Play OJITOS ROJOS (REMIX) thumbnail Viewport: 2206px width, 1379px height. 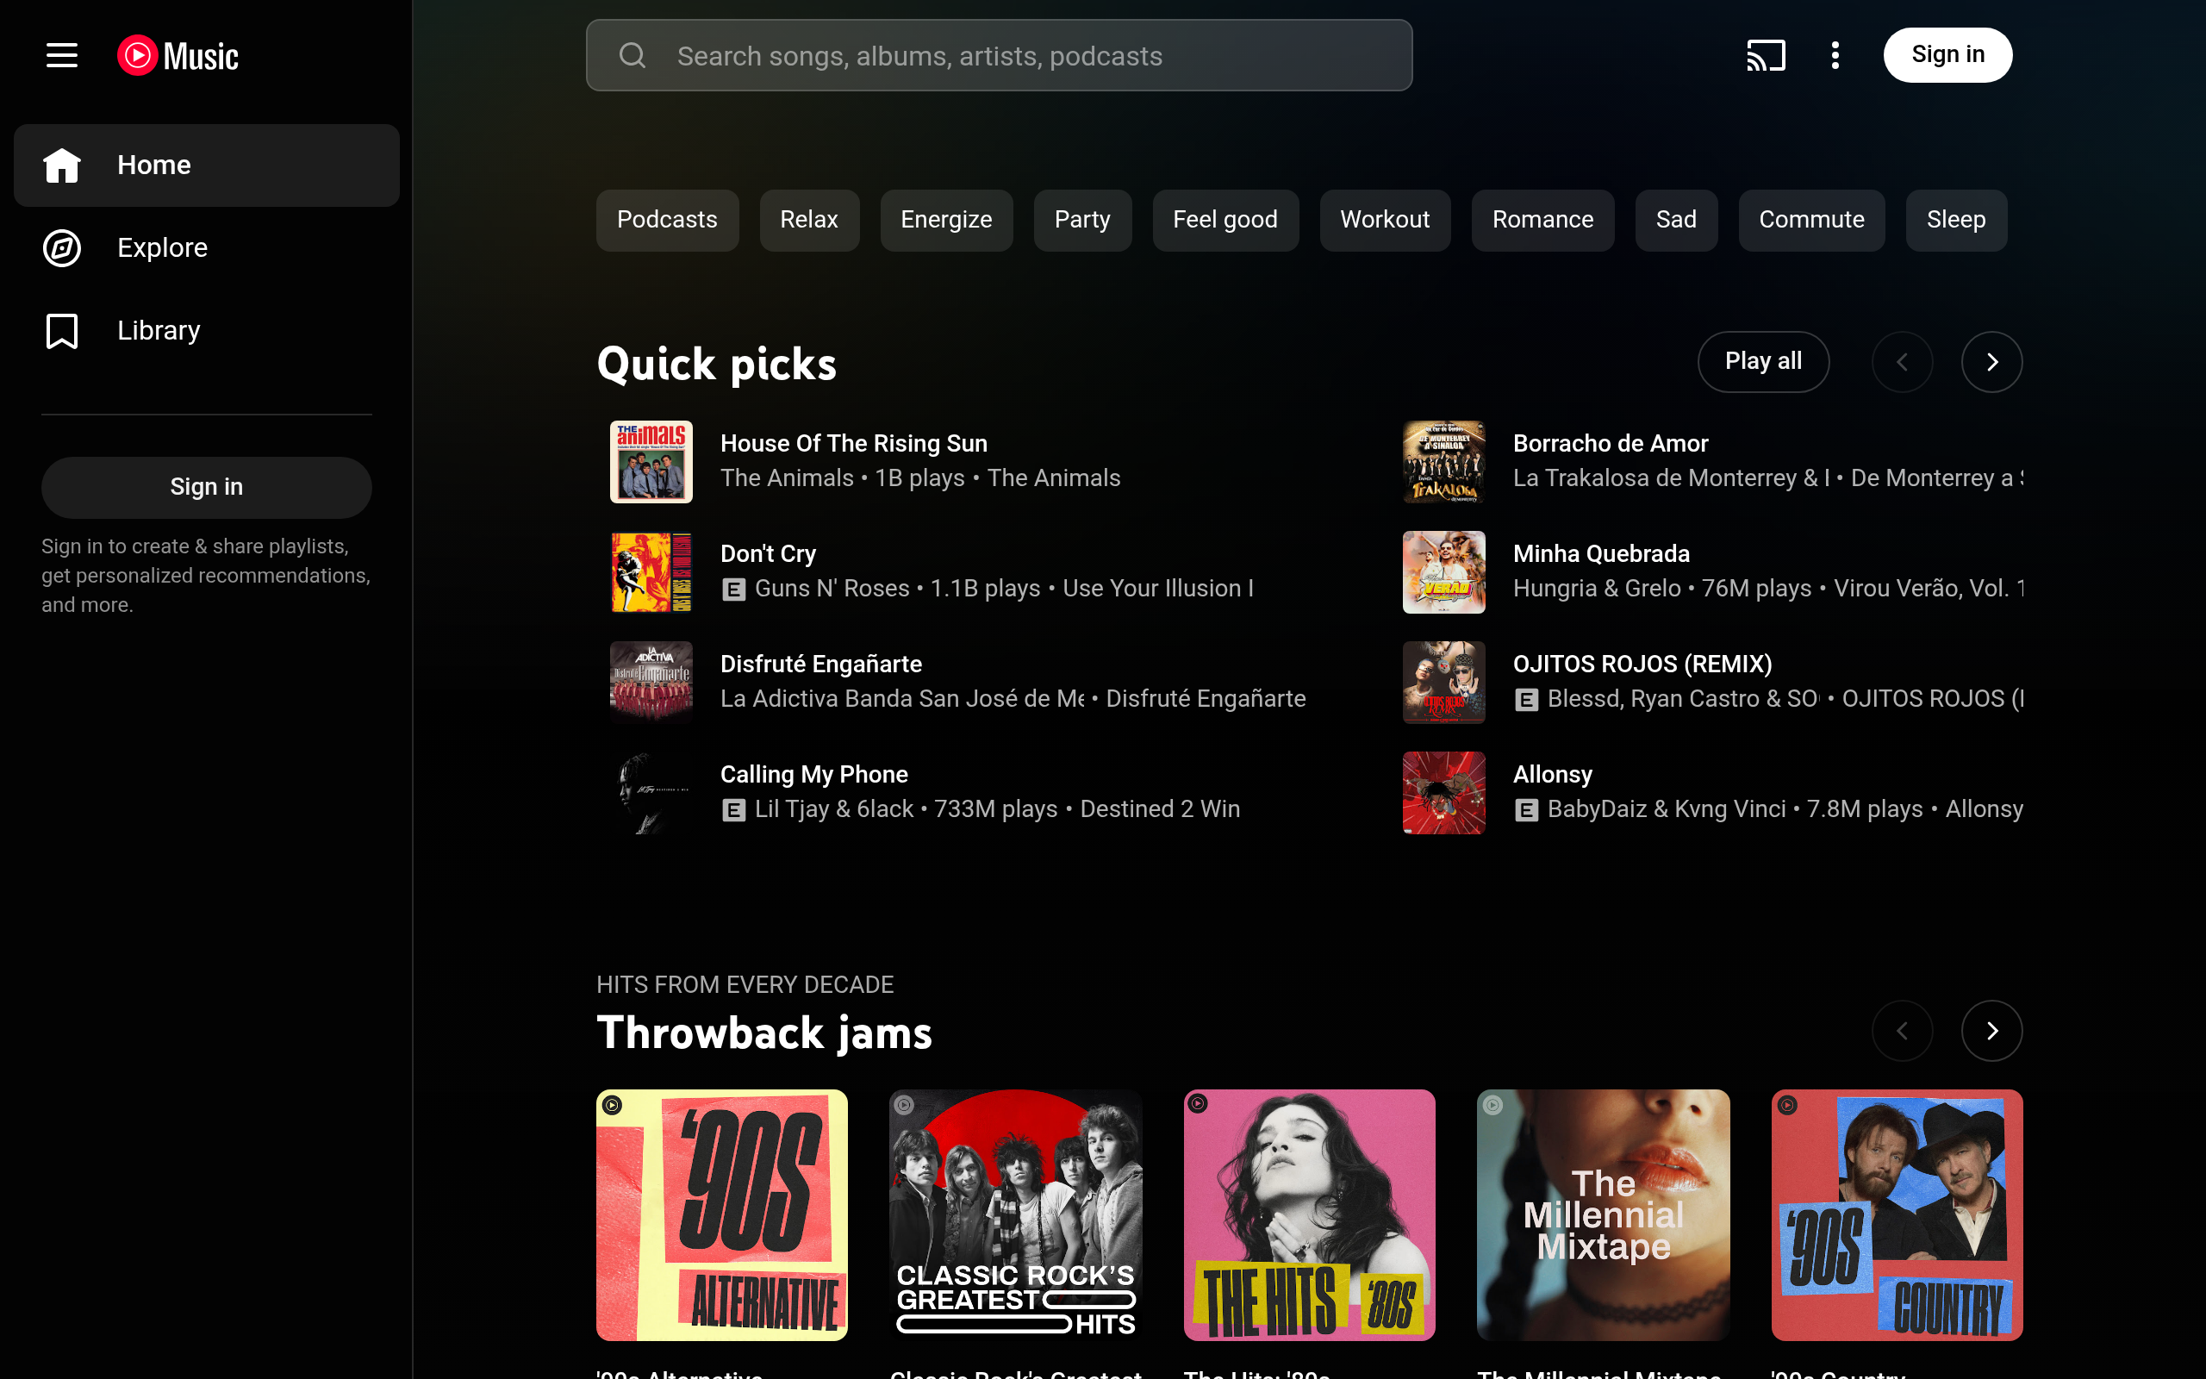point(1444,683)
